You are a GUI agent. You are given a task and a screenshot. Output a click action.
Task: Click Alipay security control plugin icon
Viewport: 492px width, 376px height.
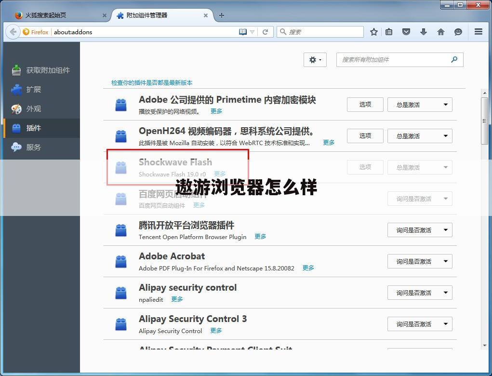(x=121, y=293)
